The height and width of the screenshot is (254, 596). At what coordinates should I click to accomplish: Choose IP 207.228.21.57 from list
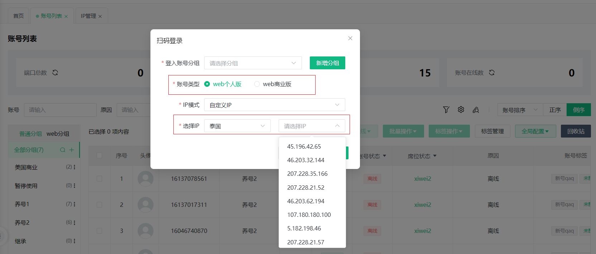(x=312, y=242)
